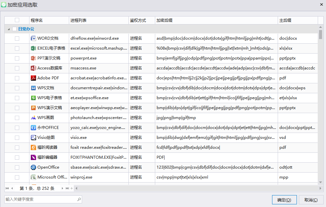Click the OpenOffice program icon
Screen dimensions: 326x207
pos(33,167)
